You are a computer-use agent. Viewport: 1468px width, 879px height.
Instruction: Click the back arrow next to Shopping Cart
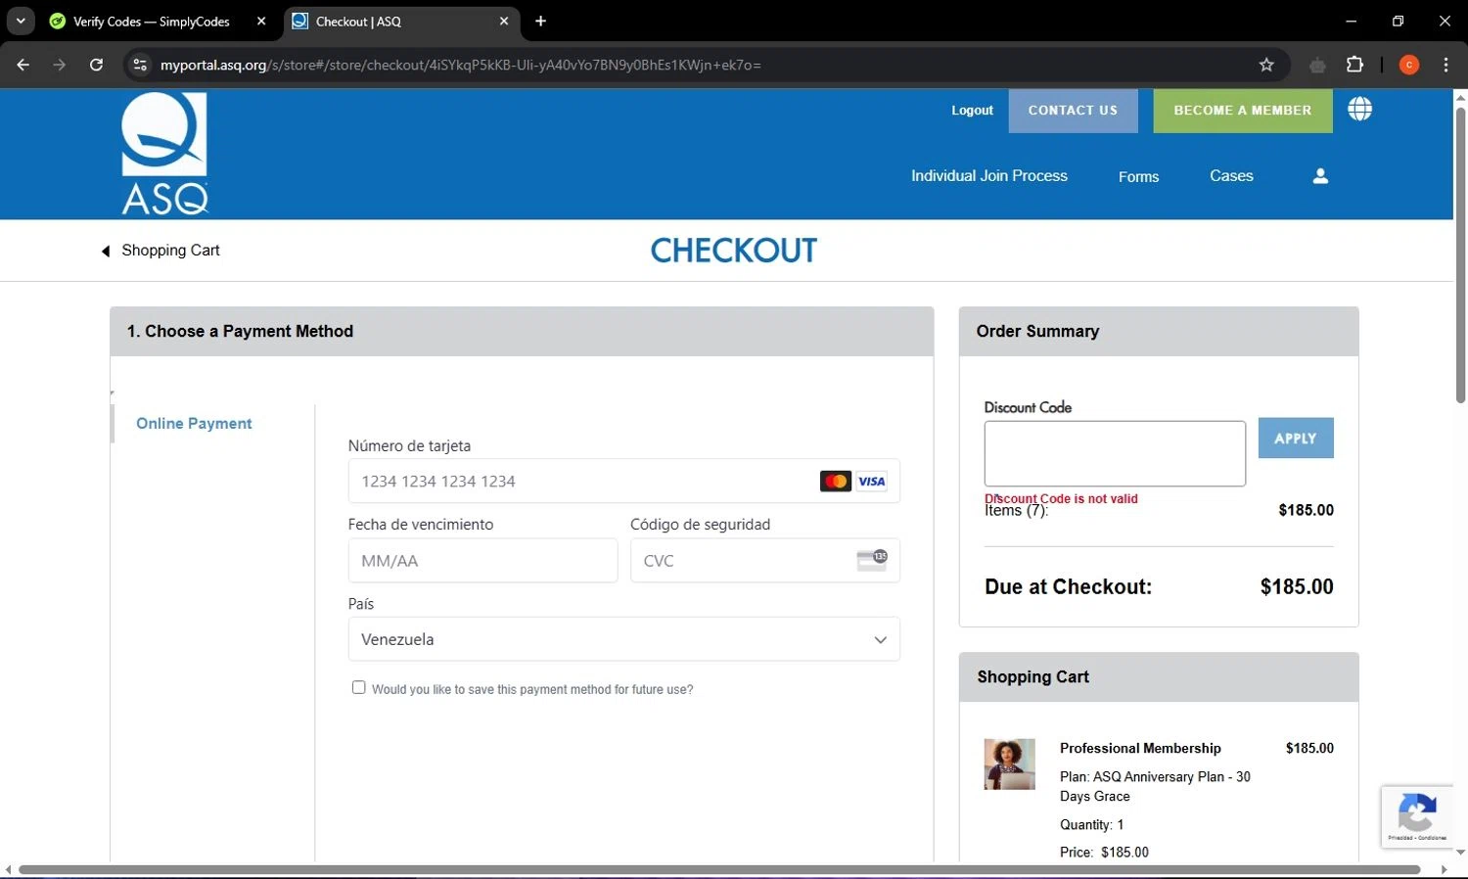point(106,252)
